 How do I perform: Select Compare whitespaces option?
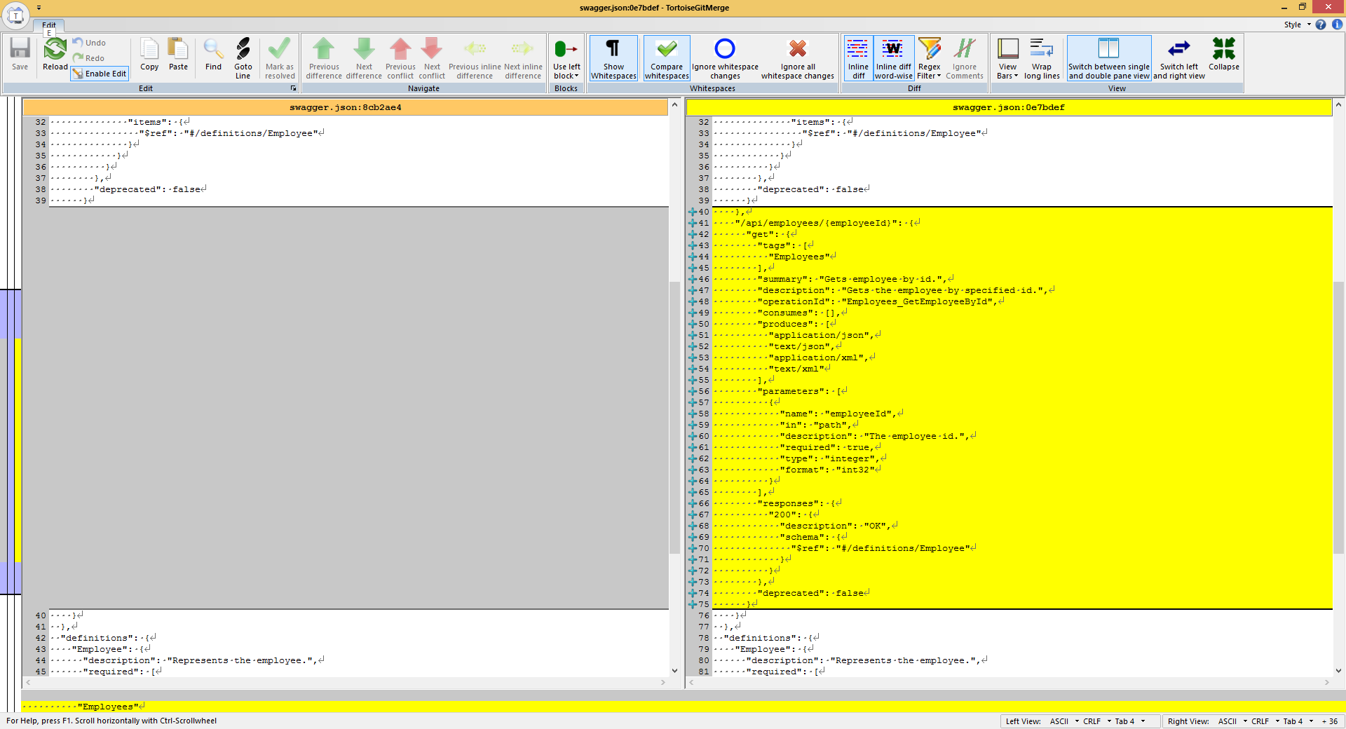coord(667,58)
